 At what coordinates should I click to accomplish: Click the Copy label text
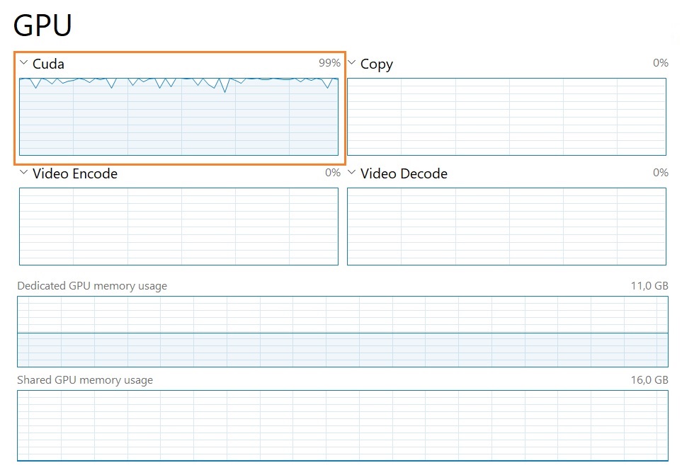(377, 64)
